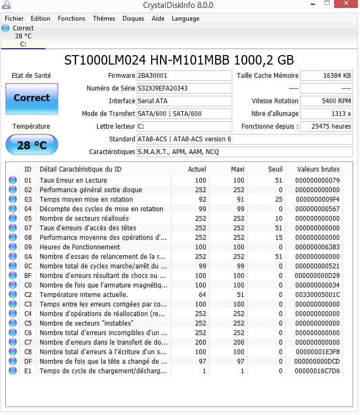The height and width of the screenshot is (415, 360).
Task: Click status orb for ID 04 row
Action: point(13,209)
